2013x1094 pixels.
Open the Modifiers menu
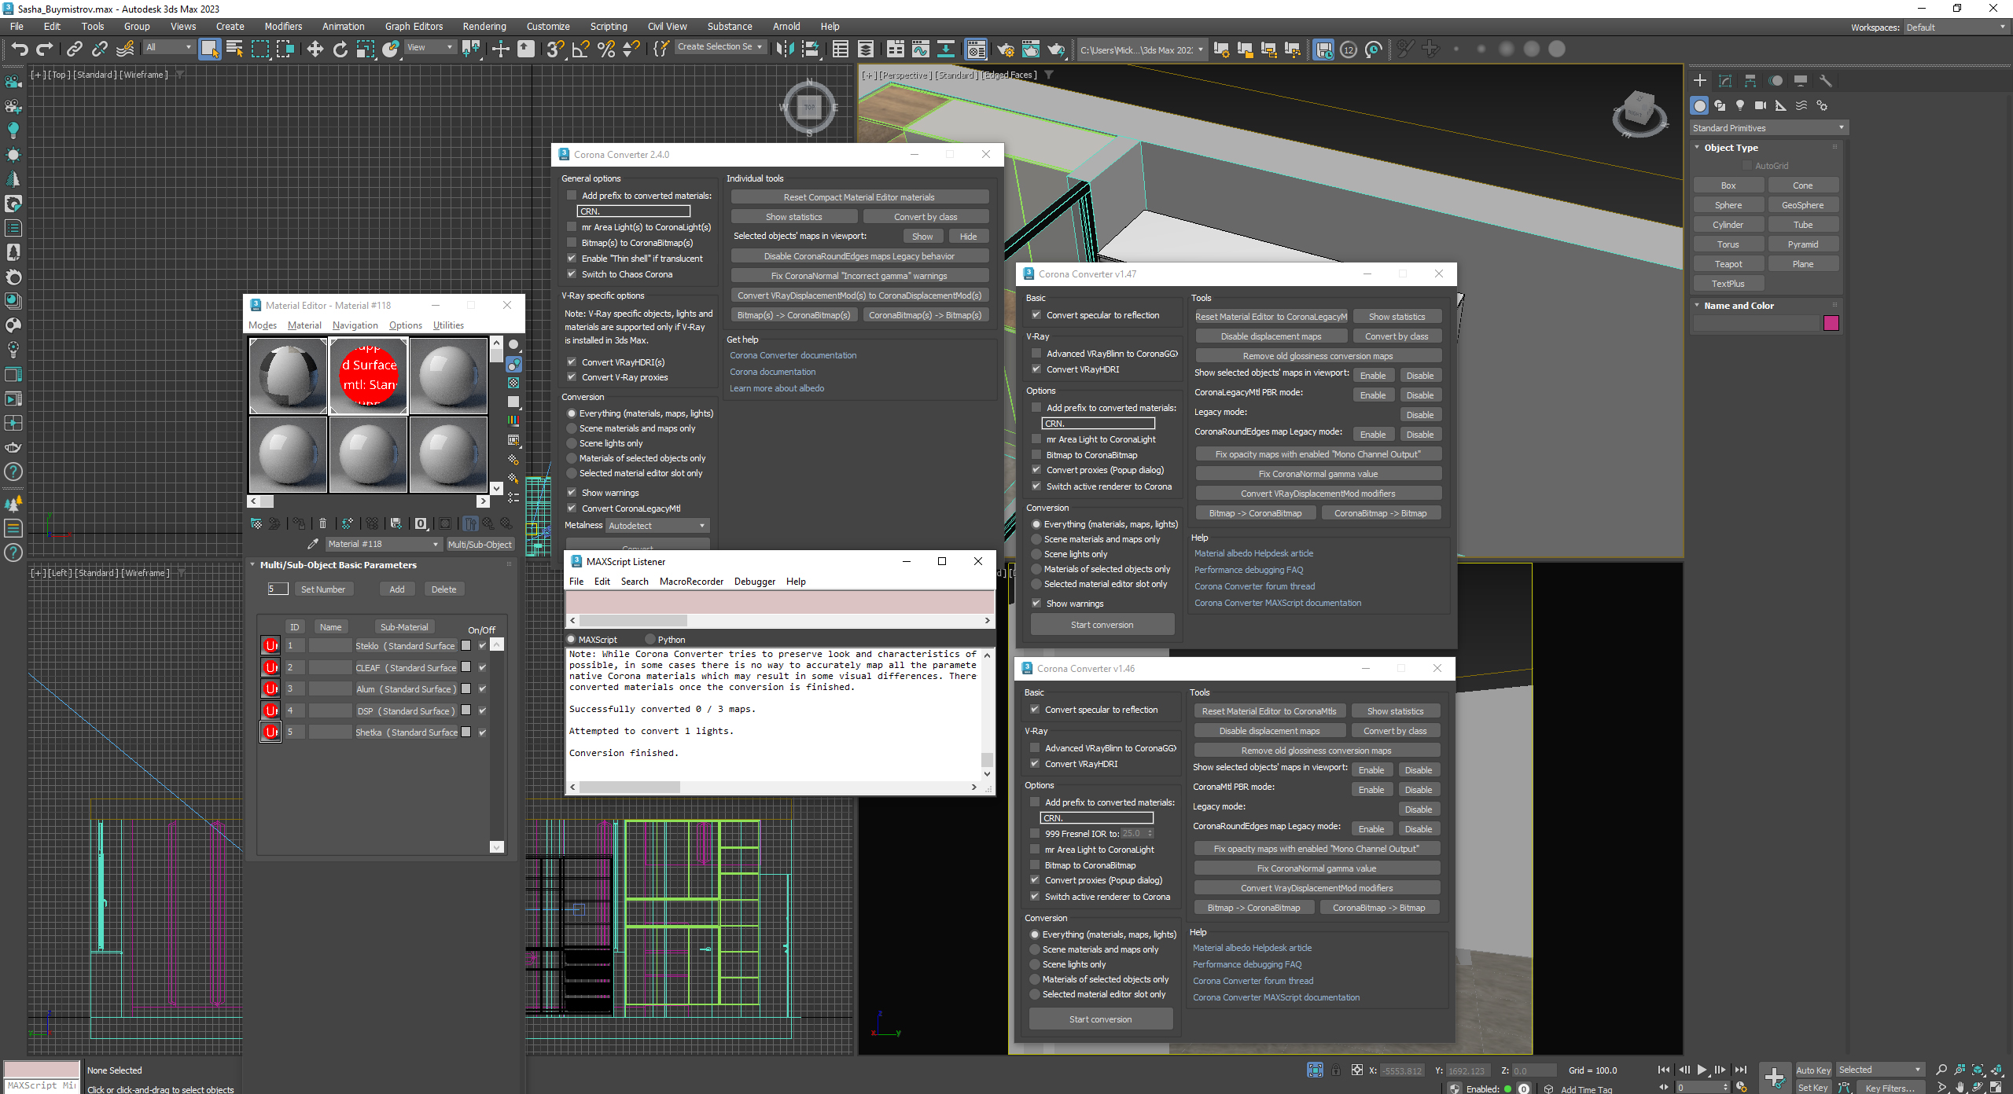pyautogui.click(x=283, y=27)
